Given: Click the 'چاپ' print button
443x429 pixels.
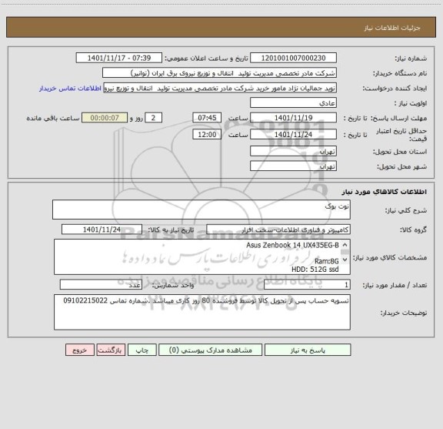Looking at the screenshot, I should 142,350.
